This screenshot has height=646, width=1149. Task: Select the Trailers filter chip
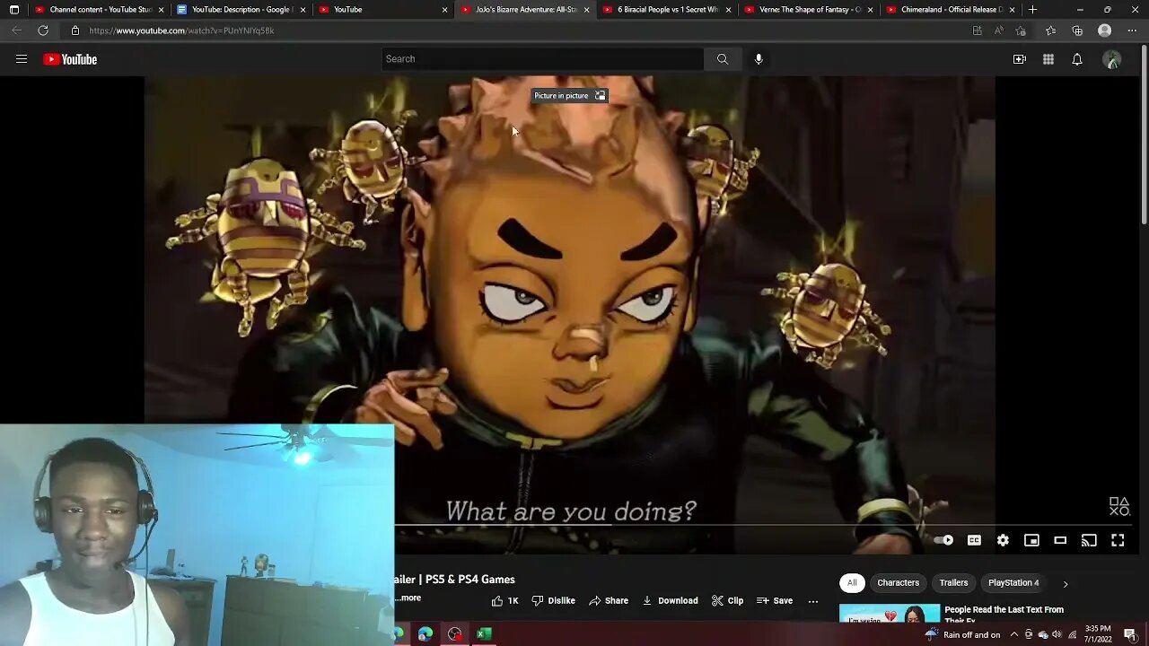pyautogui.click(x=953, y=583)
